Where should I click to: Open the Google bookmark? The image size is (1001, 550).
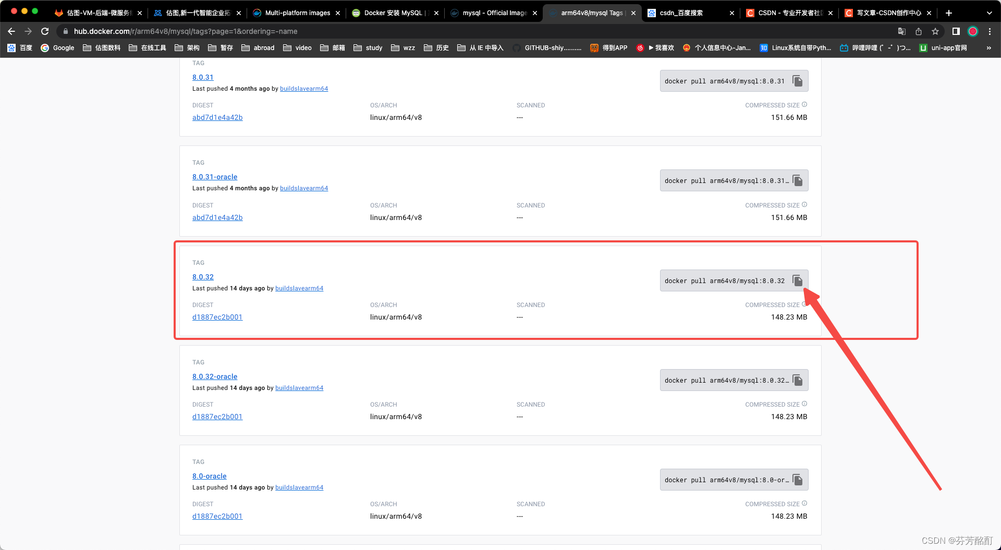(x=58, y=48)
